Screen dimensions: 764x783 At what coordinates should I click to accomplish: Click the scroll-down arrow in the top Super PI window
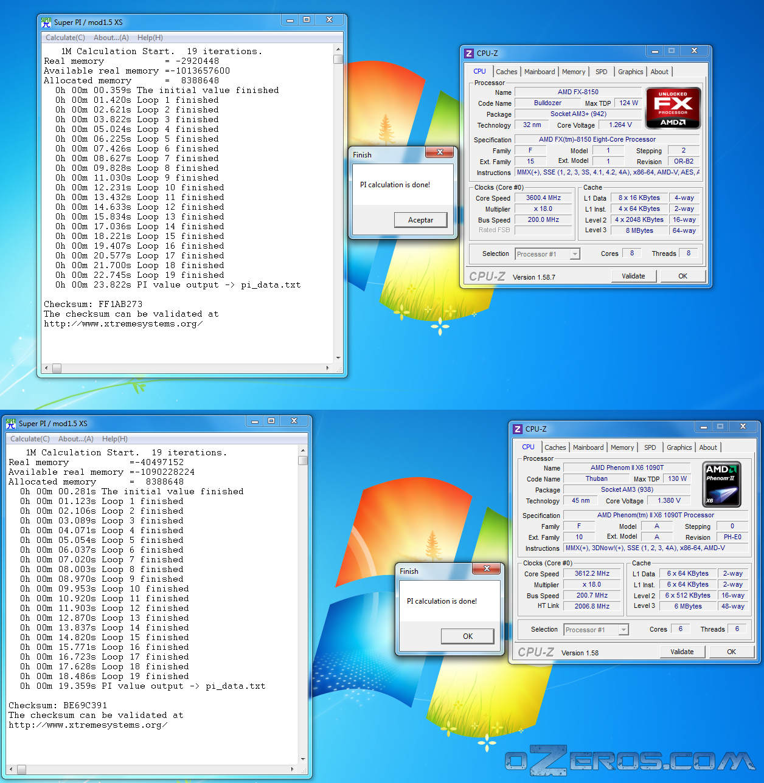(338, 359)
